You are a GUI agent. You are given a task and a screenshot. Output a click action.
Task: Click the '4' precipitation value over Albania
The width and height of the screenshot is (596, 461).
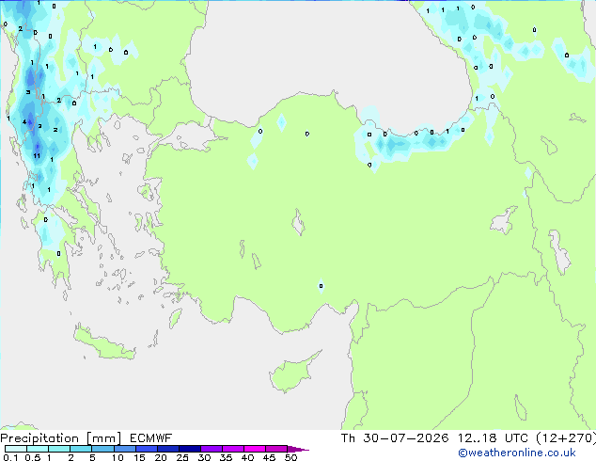(x=24, y=122)
